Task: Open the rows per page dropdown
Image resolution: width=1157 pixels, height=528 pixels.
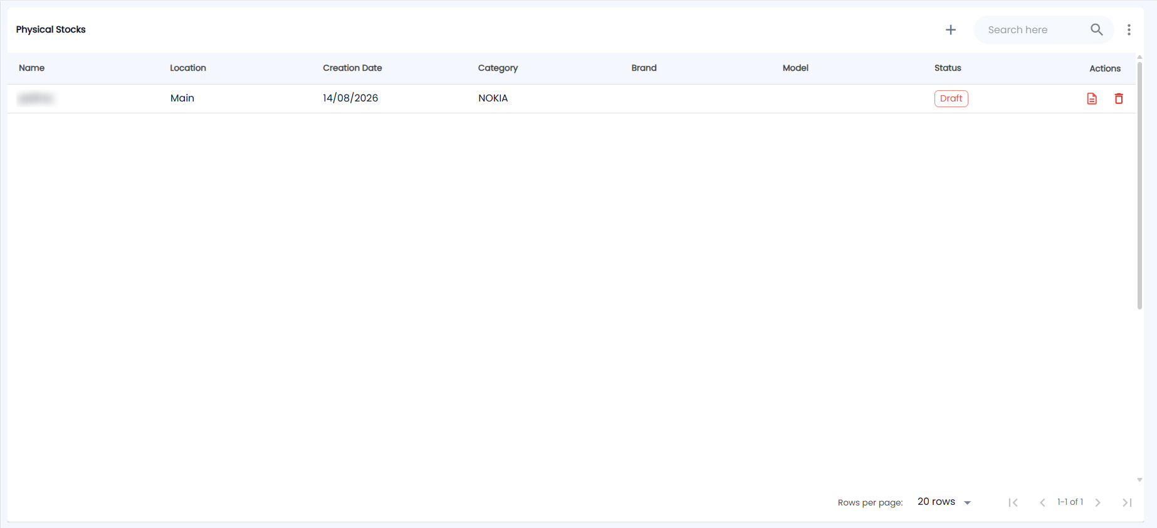Action: (944, 502)
